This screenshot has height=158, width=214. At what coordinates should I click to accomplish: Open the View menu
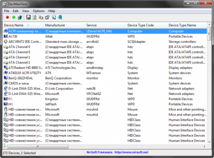(26, 11)
